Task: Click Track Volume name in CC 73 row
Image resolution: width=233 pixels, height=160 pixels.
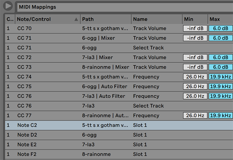Action: pos(150,67)
